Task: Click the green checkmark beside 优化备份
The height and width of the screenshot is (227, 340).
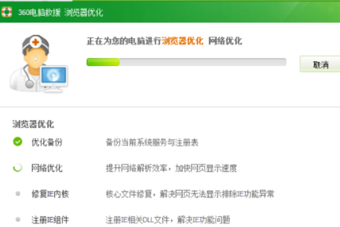Action: click(x=18, y=142)
